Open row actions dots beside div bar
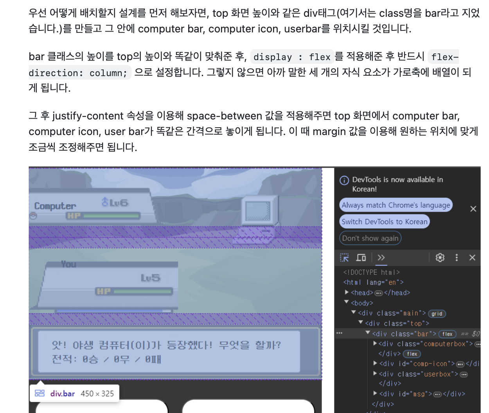489x413 pixels. 339,333
